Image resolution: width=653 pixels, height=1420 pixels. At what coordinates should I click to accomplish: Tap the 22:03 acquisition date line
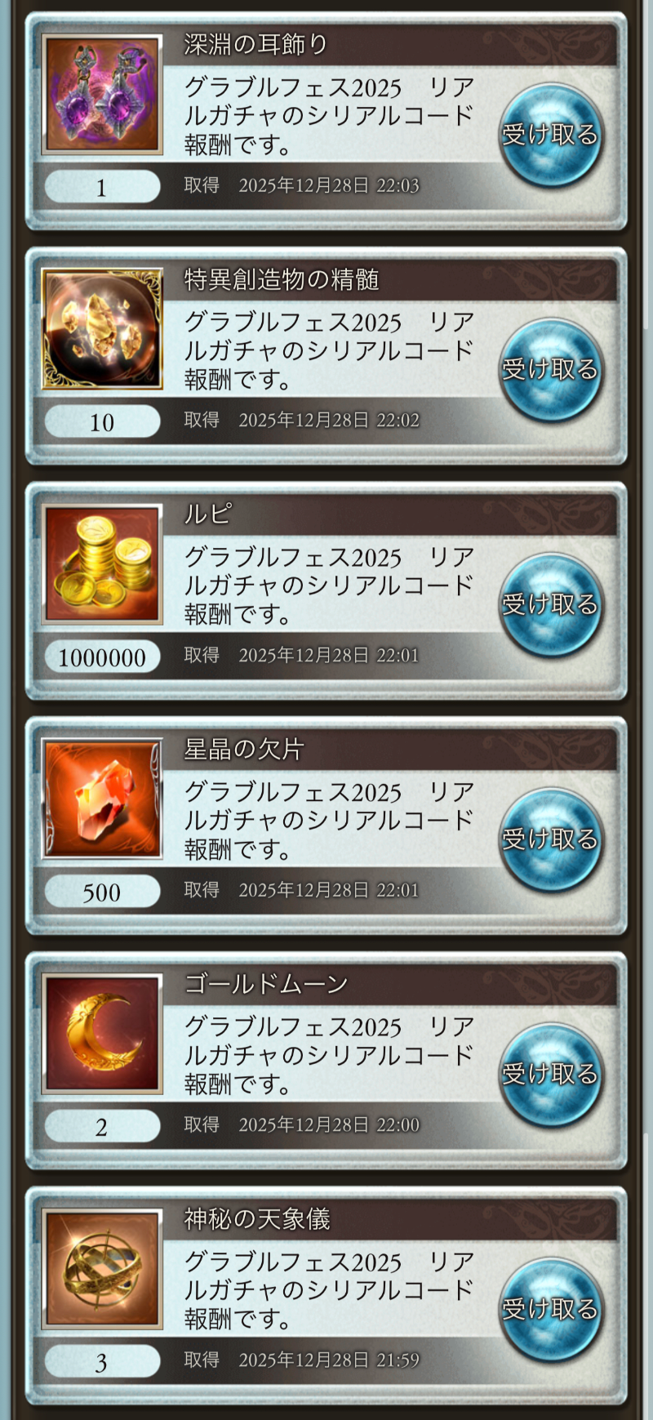301,185
